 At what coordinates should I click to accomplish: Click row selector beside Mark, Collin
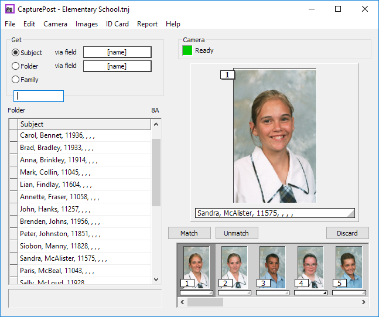click(x=13, y=172)
